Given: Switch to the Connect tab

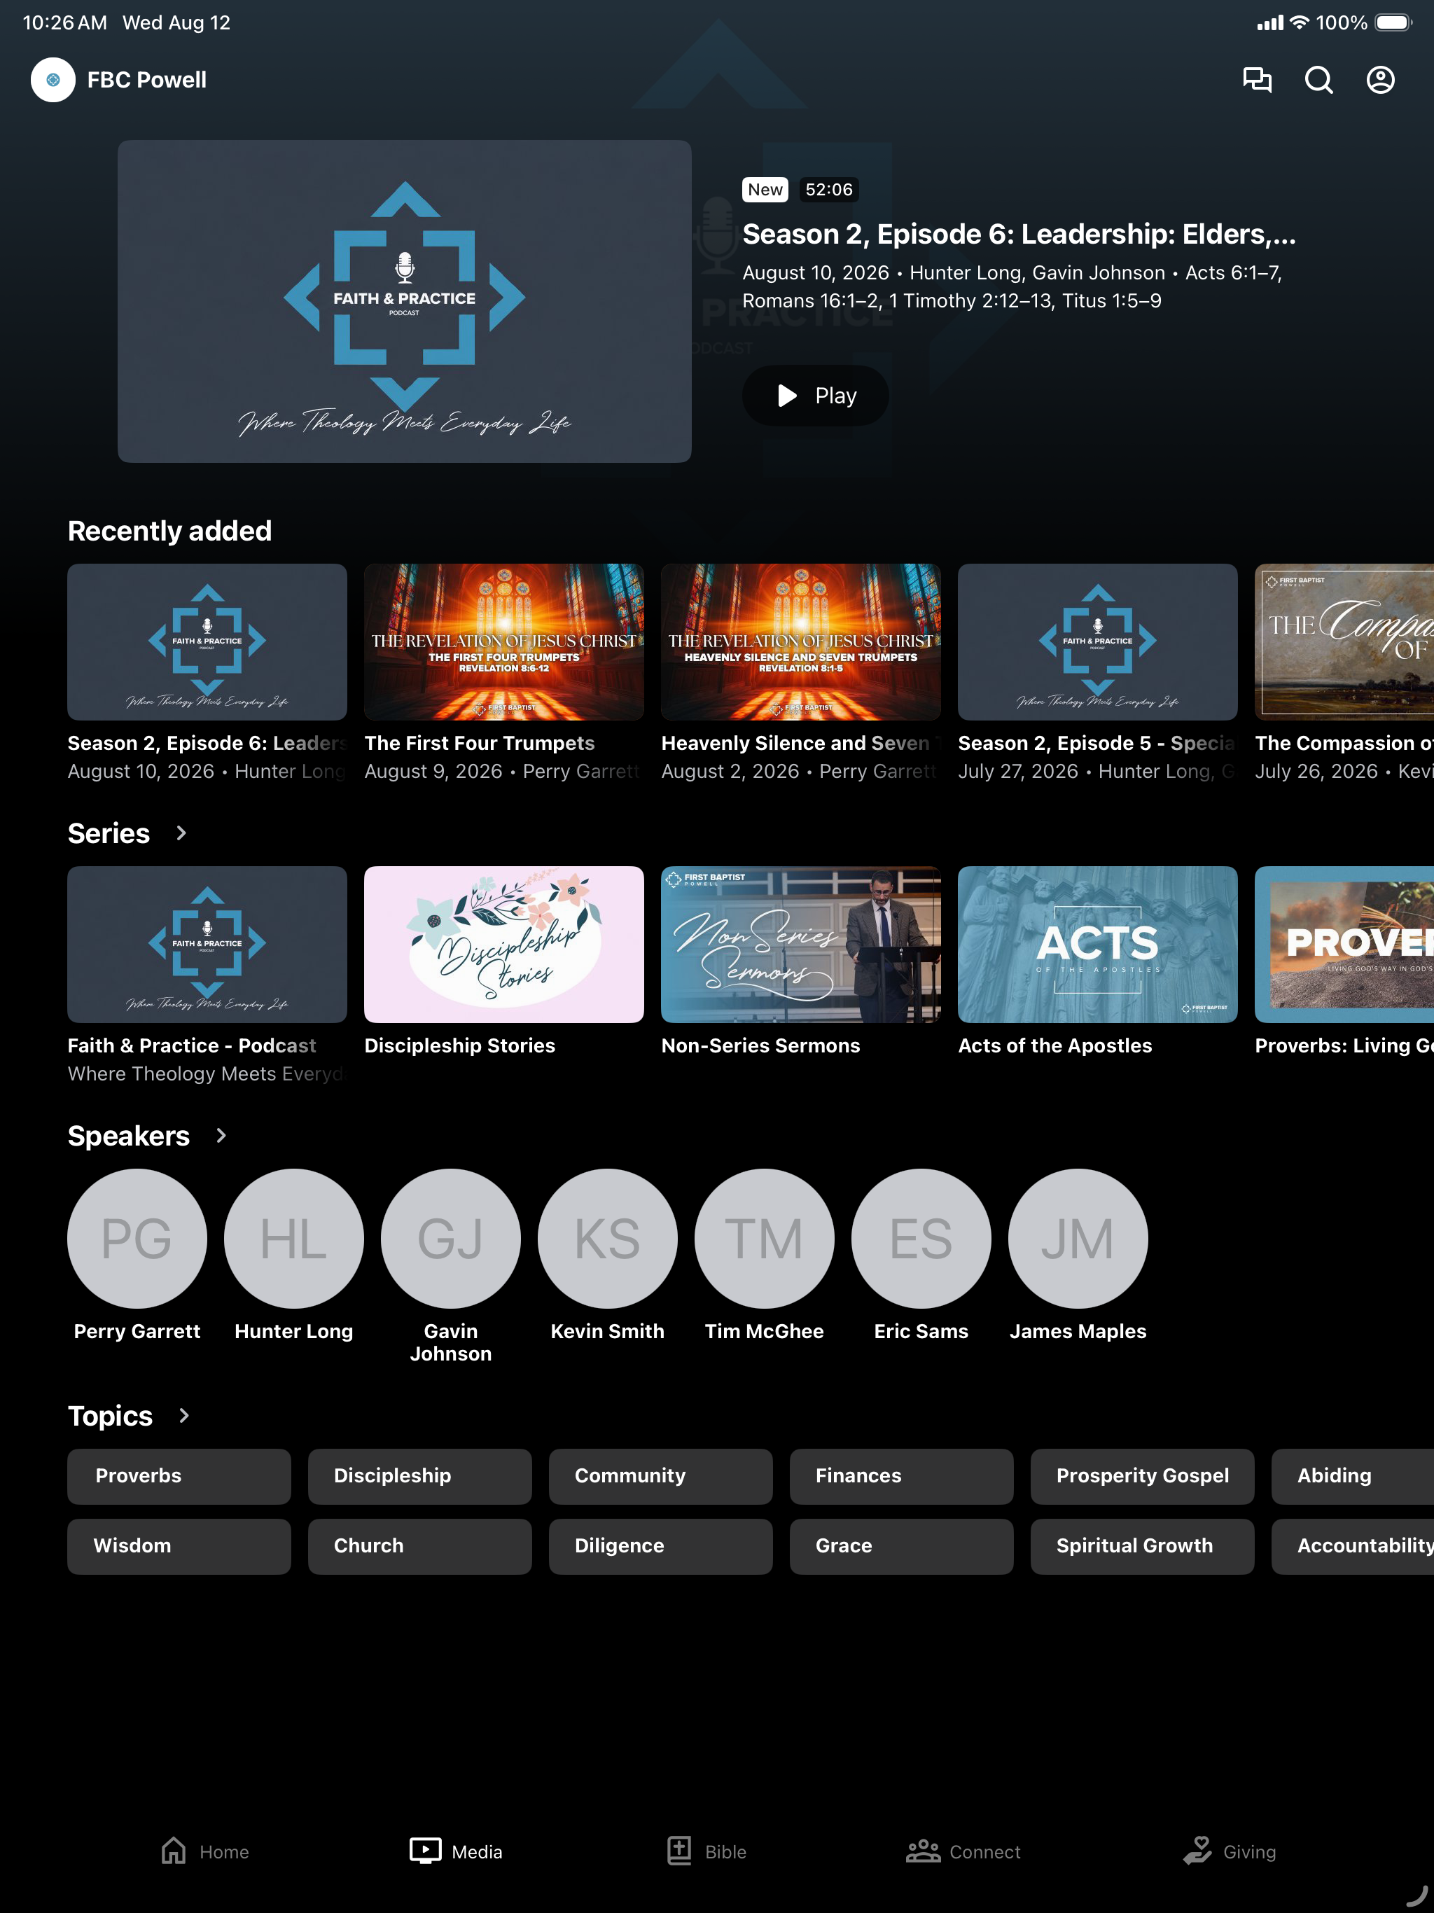Looking at the screenshot, I should (963, 1851).
